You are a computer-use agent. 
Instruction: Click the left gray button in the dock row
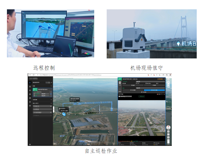[x=133, y=85]
